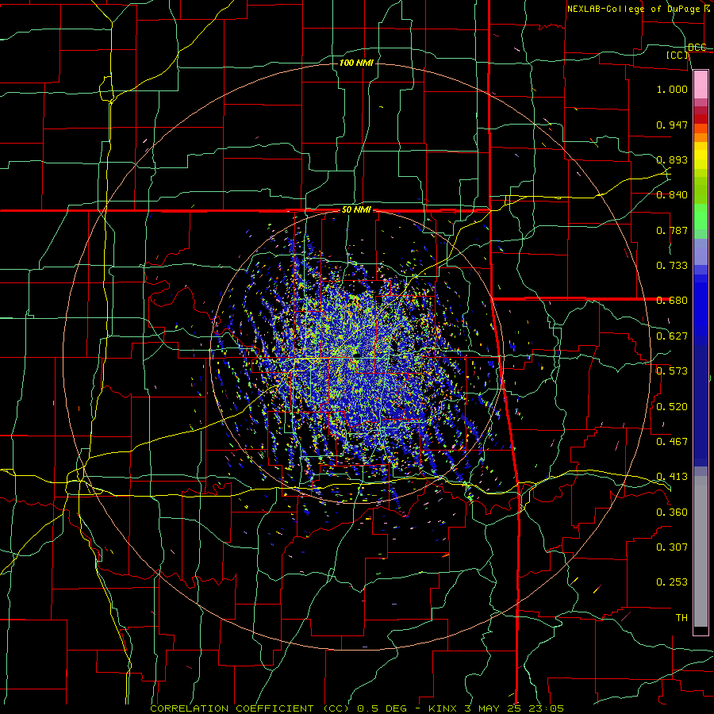Select the 0.520 legend value
Image resolution: width=714 pixels, height=714 pixels.
(x=672, y=407)
